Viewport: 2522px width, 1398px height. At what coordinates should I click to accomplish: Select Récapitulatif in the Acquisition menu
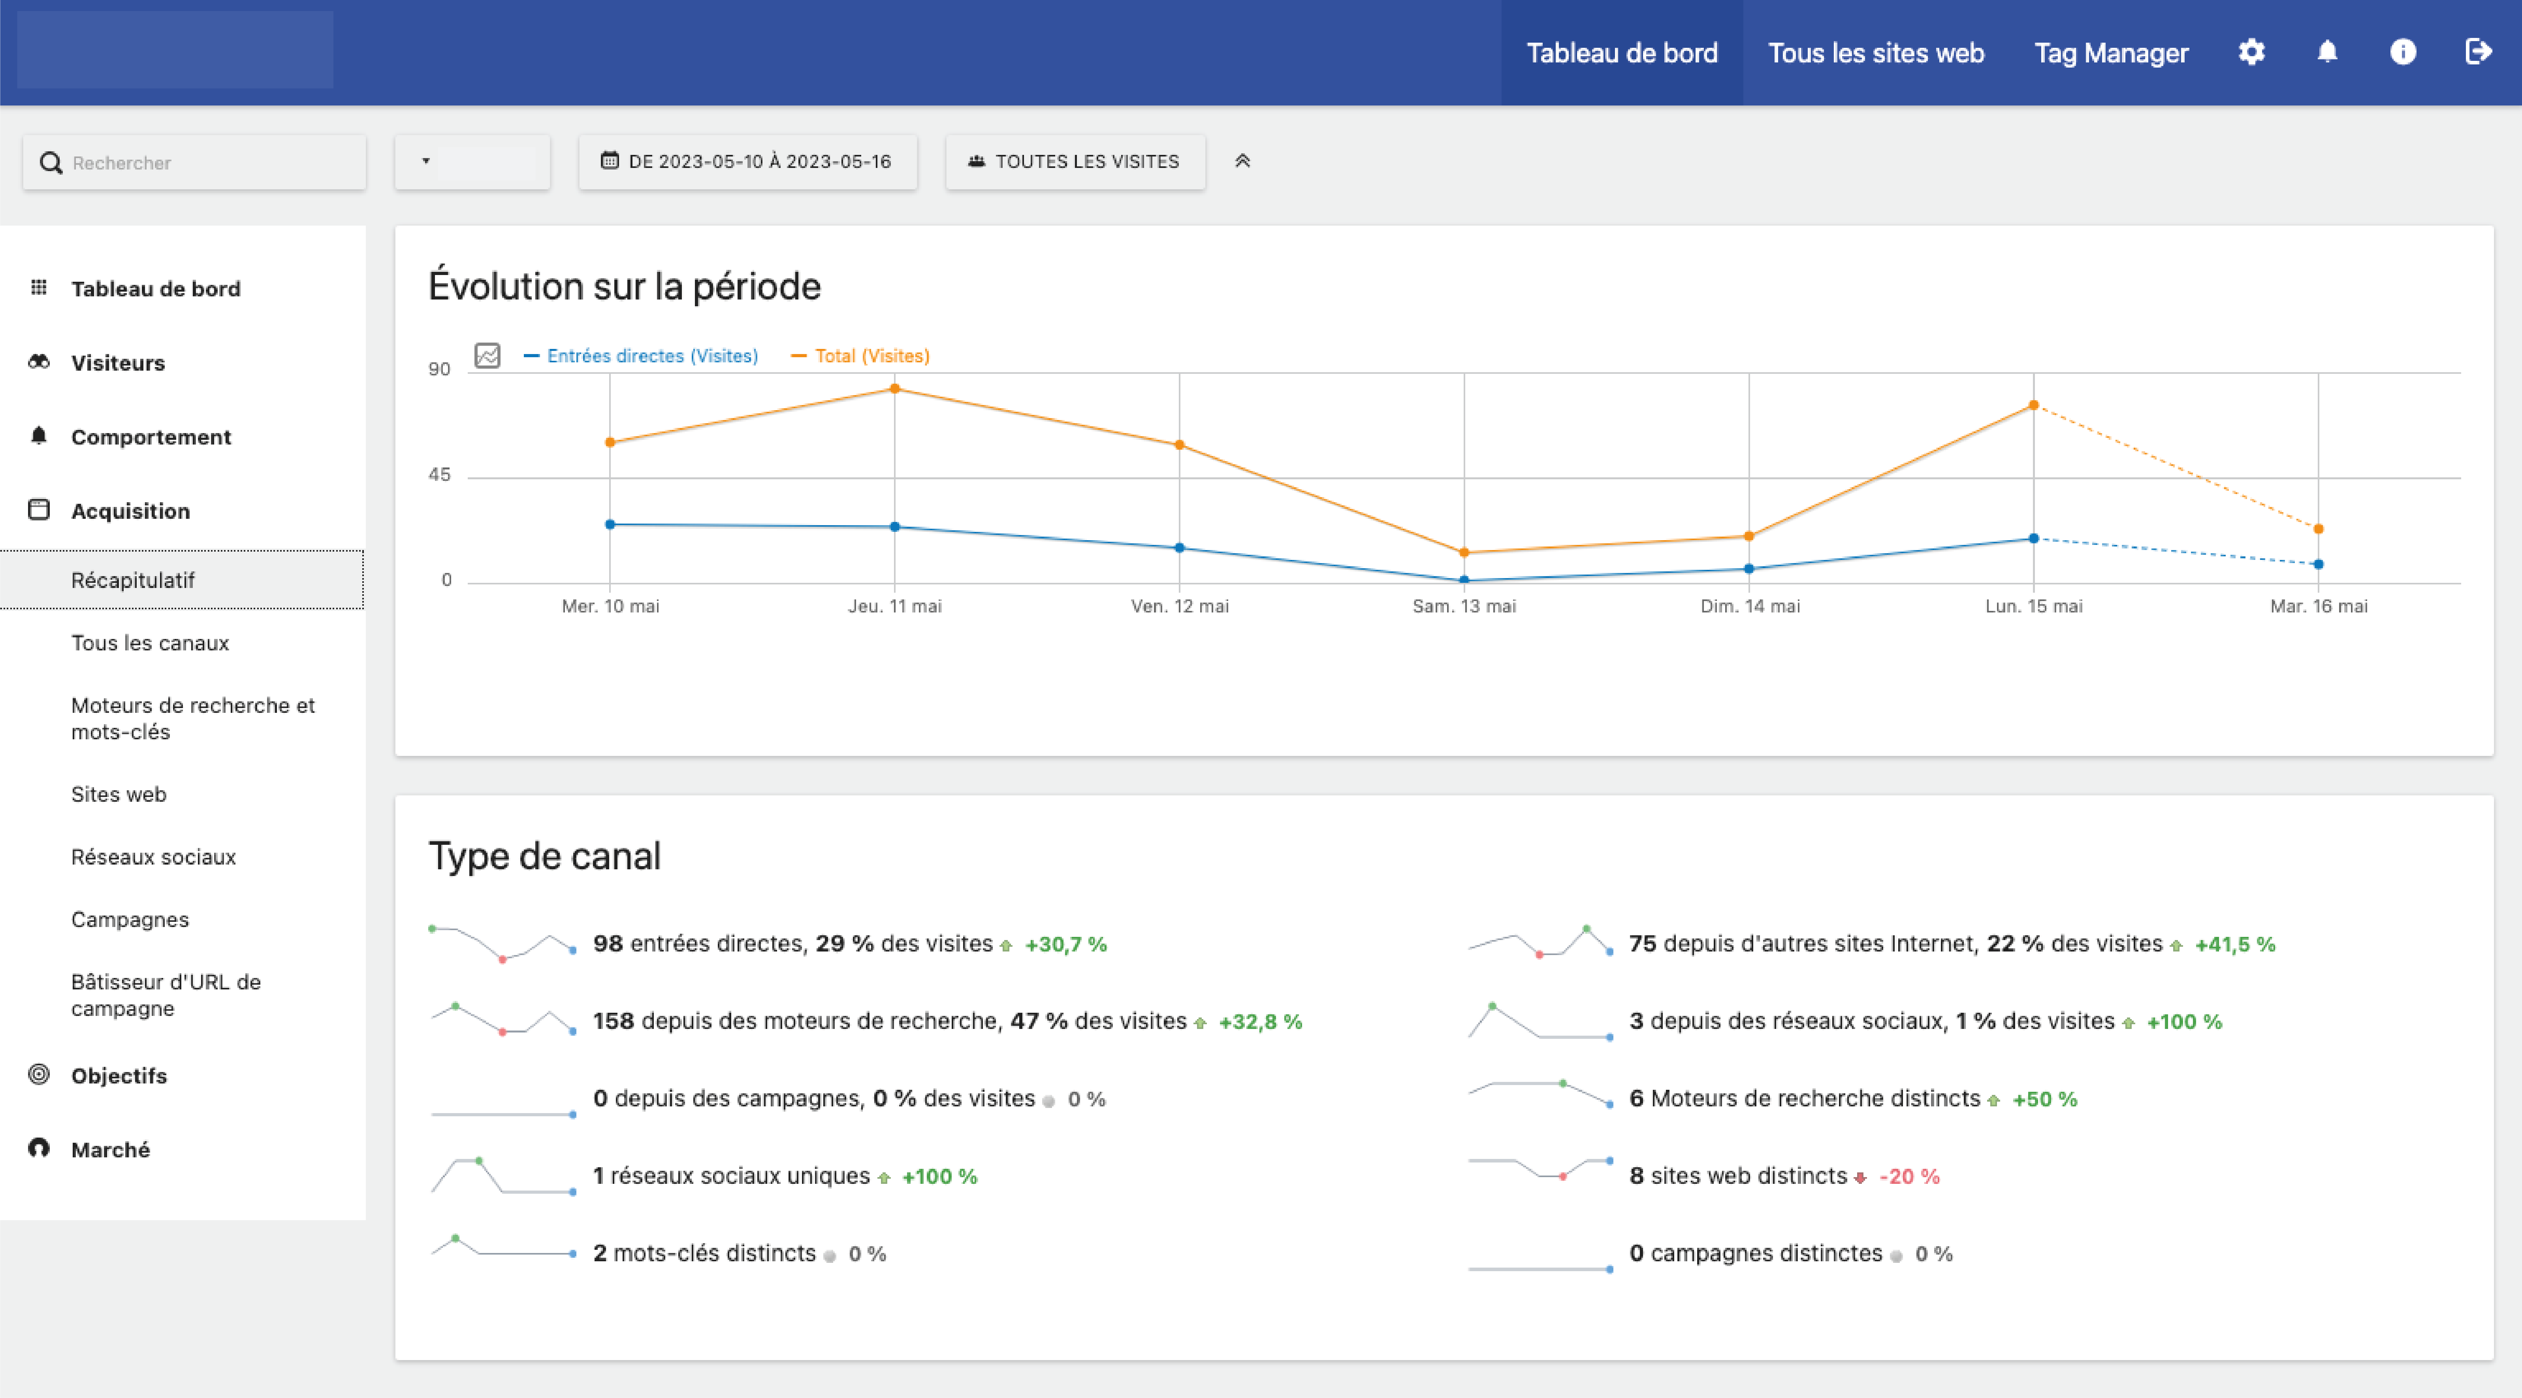click(182, 580)
